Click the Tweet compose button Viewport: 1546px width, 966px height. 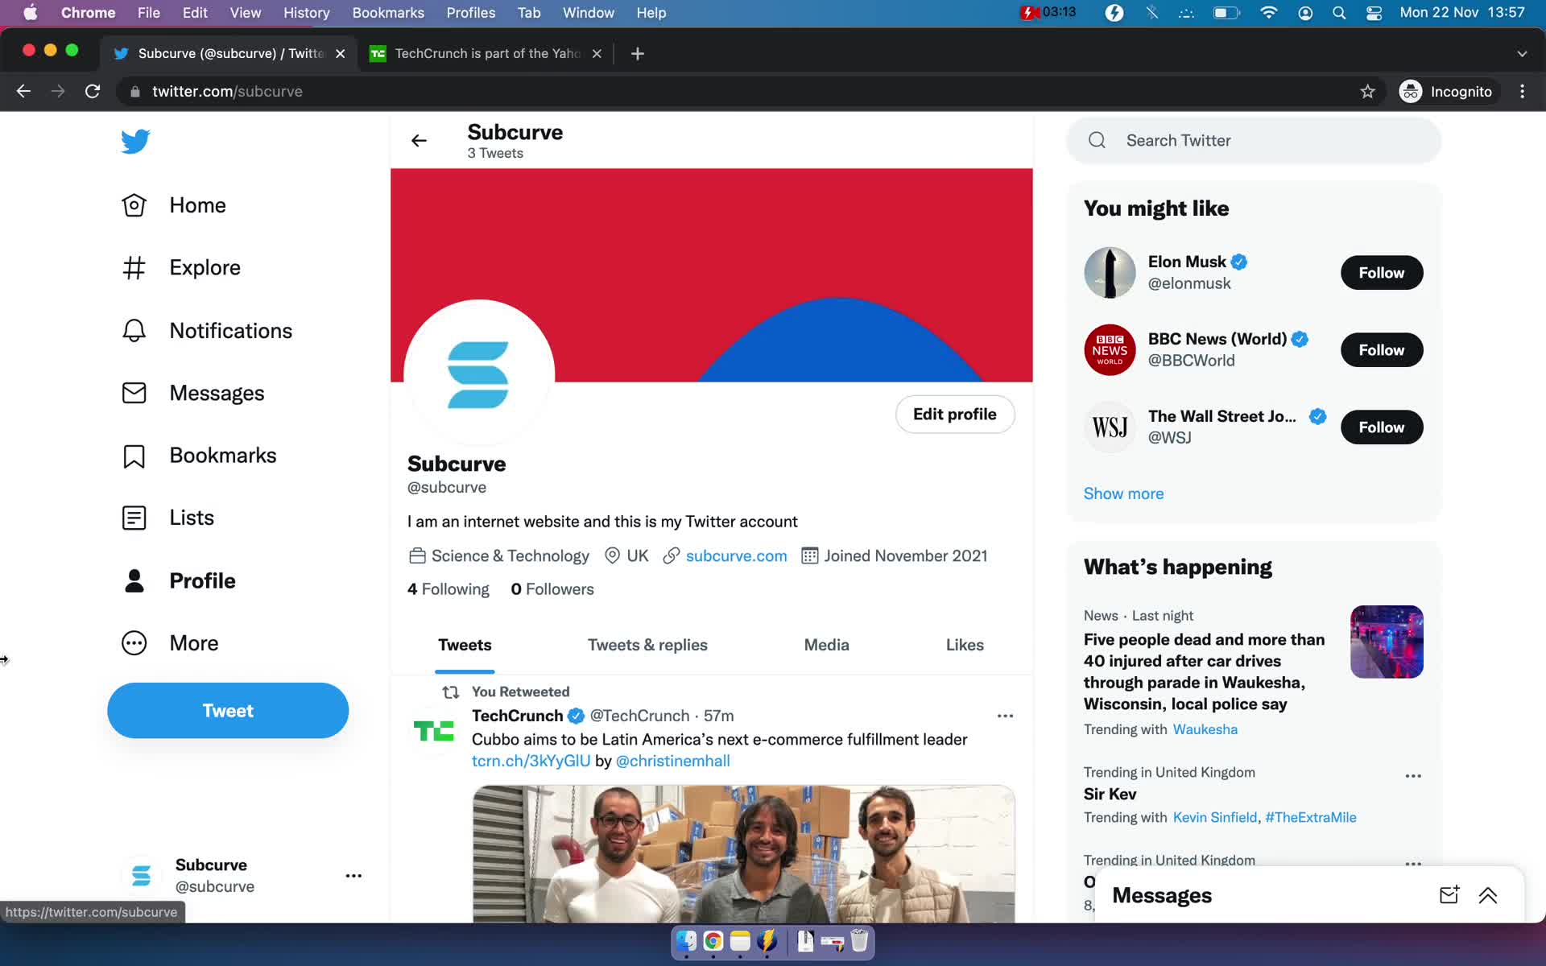pyautogui.click(x=227, y=710)
